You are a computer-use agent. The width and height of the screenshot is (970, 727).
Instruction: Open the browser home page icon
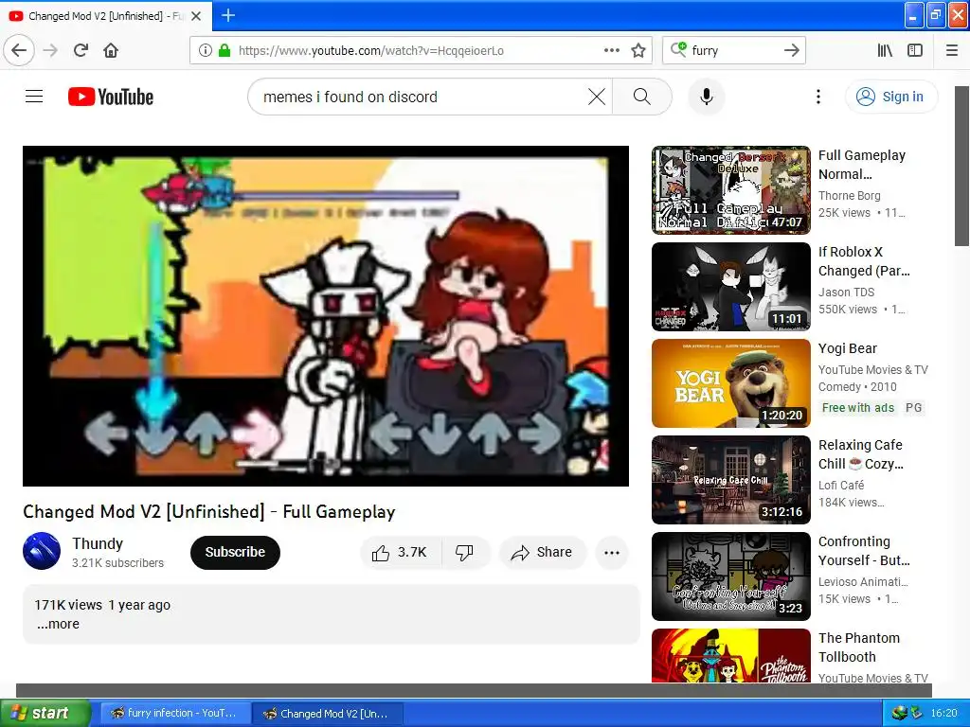pyautogui.click(x=111, y=51)
